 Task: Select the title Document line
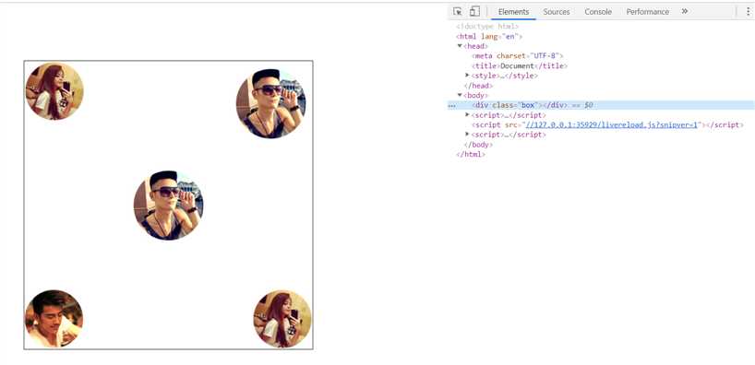520,65
